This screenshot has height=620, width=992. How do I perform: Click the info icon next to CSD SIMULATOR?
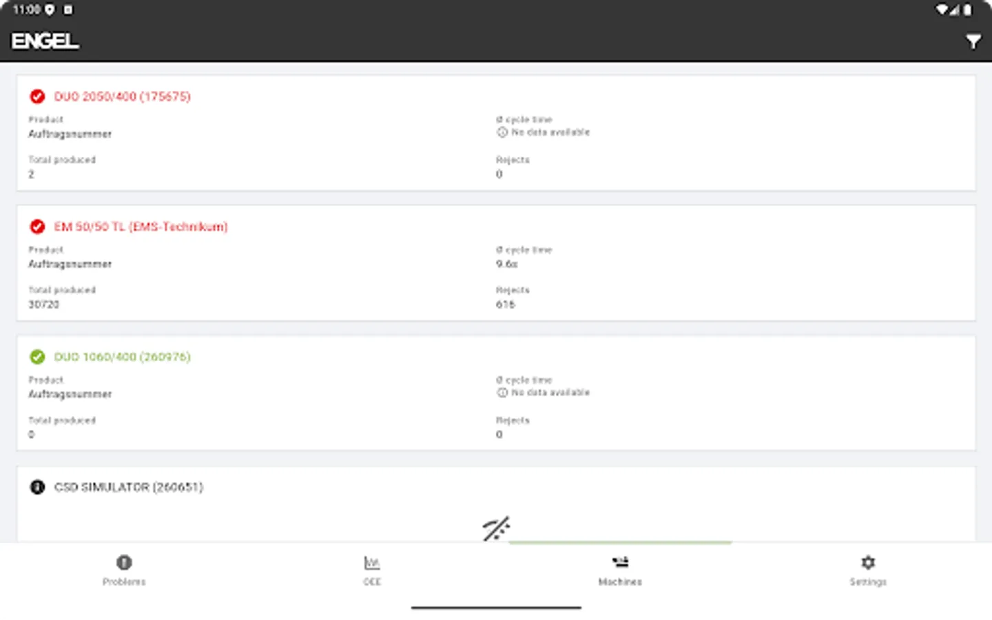[37, 487]
